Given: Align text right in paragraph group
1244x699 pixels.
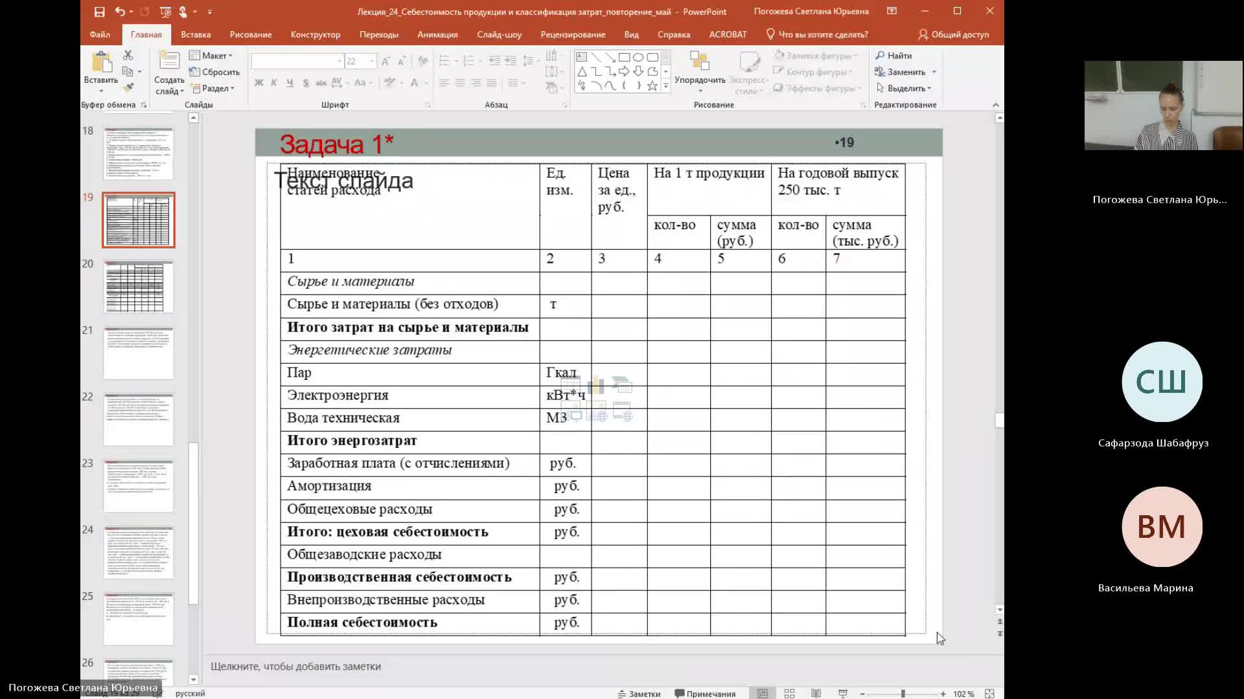Looking at the screenshot, I should coord(476,83).
